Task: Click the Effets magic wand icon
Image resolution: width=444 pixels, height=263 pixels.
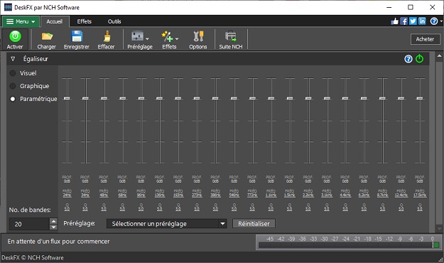Action: pyautogui.click(x=167, y=36)
